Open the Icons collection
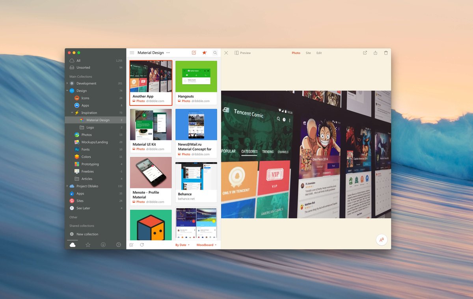This screenshot has width=473, height=299. (95, 98)
